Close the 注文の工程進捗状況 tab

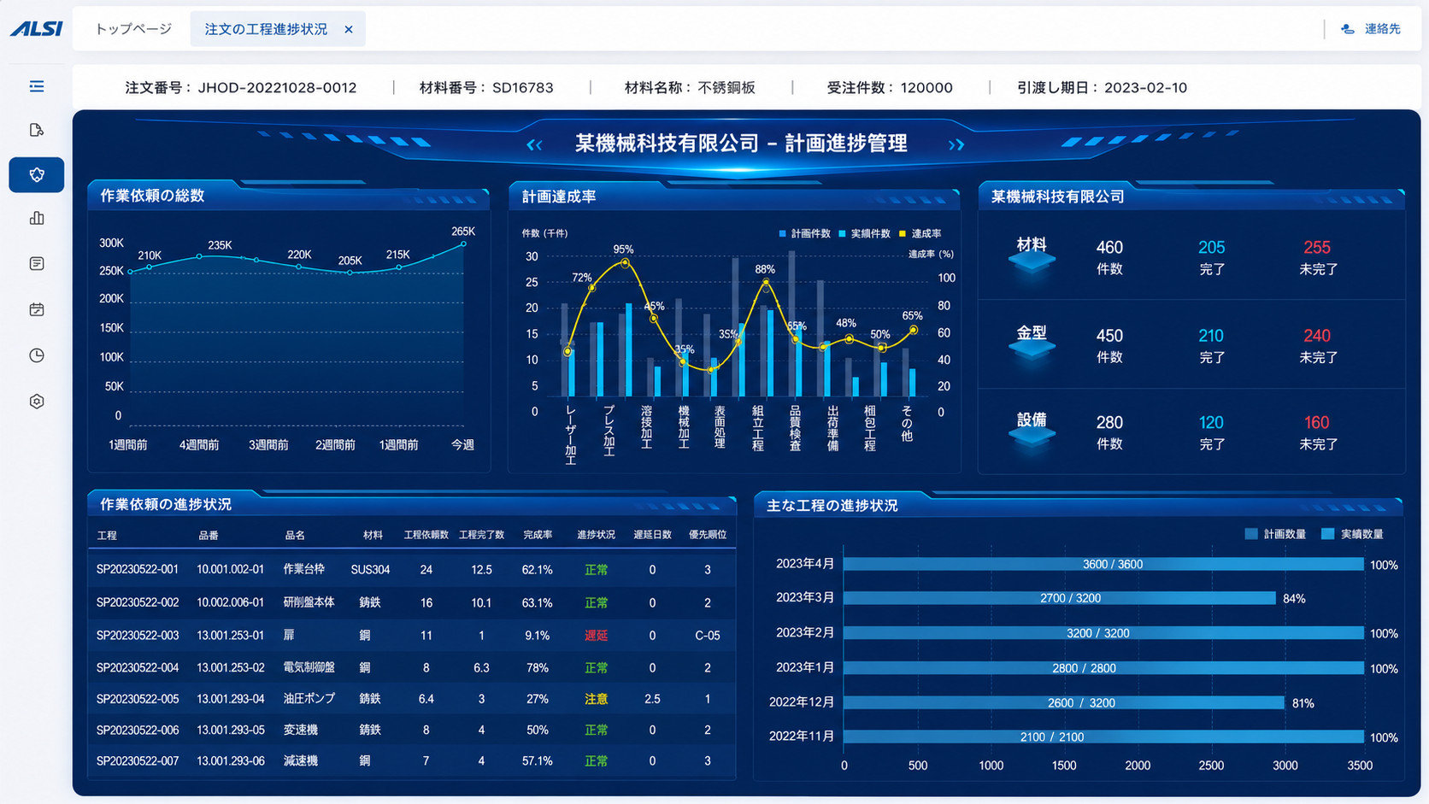pos(349,29)
